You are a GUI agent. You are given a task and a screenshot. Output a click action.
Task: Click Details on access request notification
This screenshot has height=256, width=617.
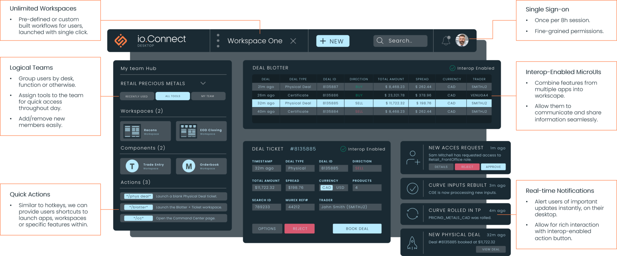coord(441,167)
